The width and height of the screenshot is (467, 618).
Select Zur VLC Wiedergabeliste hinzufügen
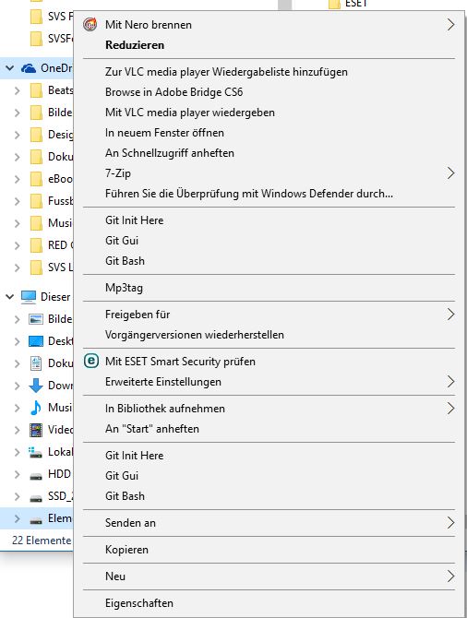pyautogui.click(x=269, y=72)
